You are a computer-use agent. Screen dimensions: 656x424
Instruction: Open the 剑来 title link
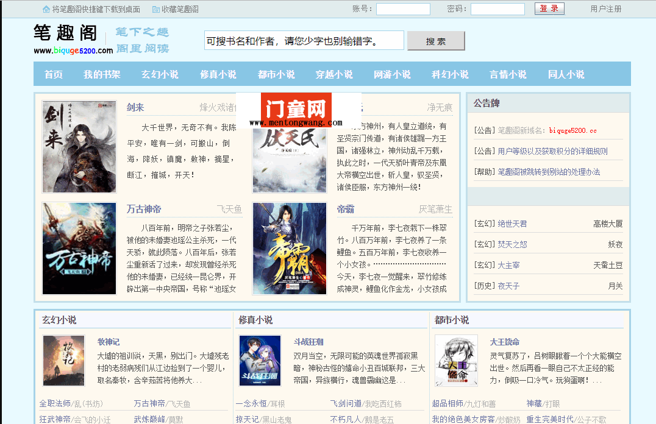point(135,107)
